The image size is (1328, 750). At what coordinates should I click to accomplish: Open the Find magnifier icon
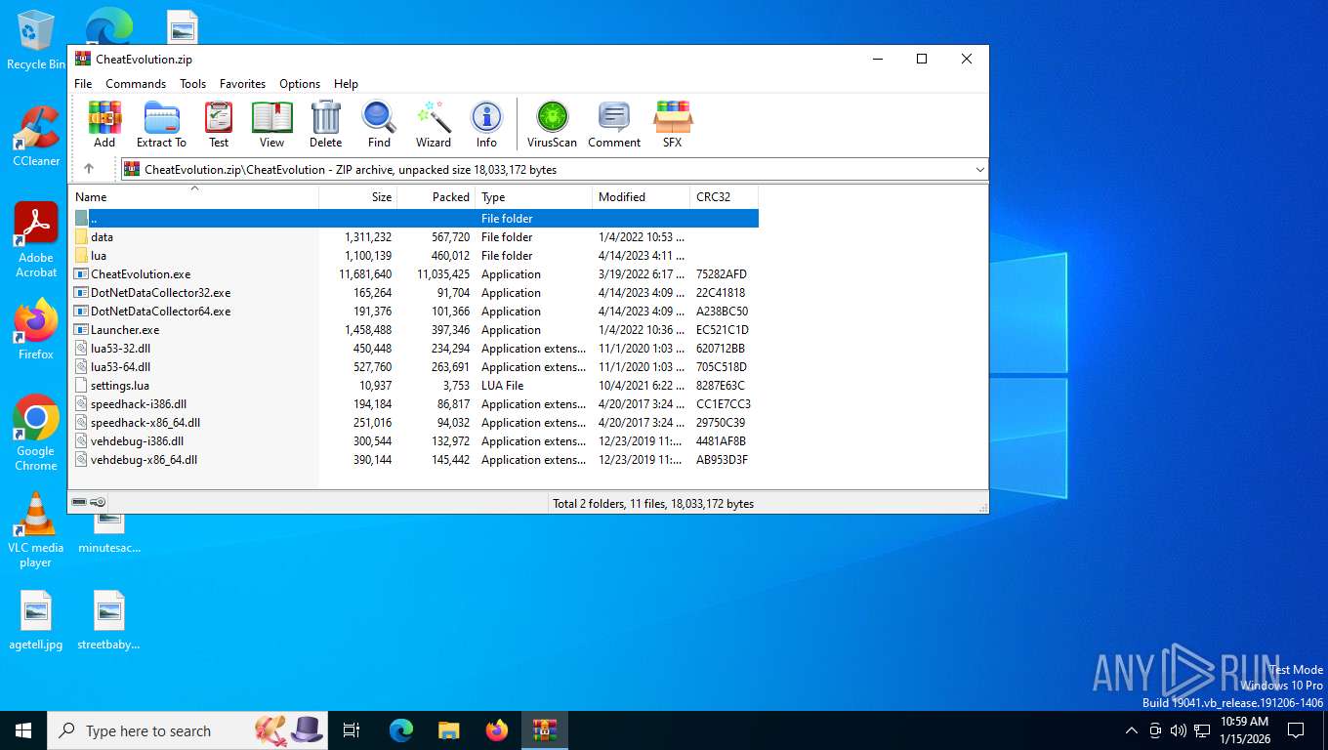click(x=379, y=124)
